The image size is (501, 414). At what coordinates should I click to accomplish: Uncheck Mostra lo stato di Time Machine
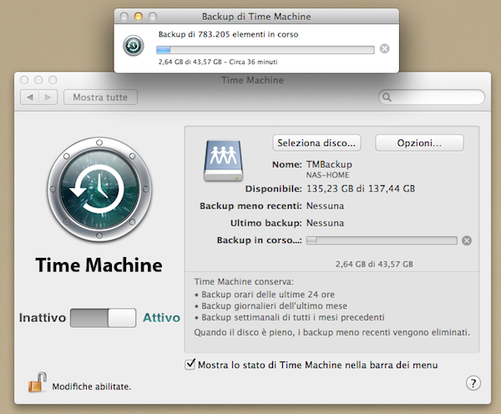point(190,365)
